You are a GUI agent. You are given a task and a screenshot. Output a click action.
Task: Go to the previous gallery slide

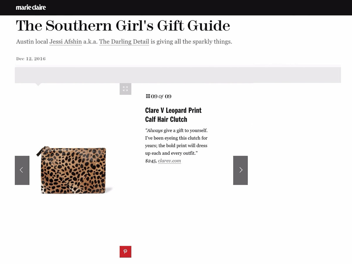coord(22,170)
